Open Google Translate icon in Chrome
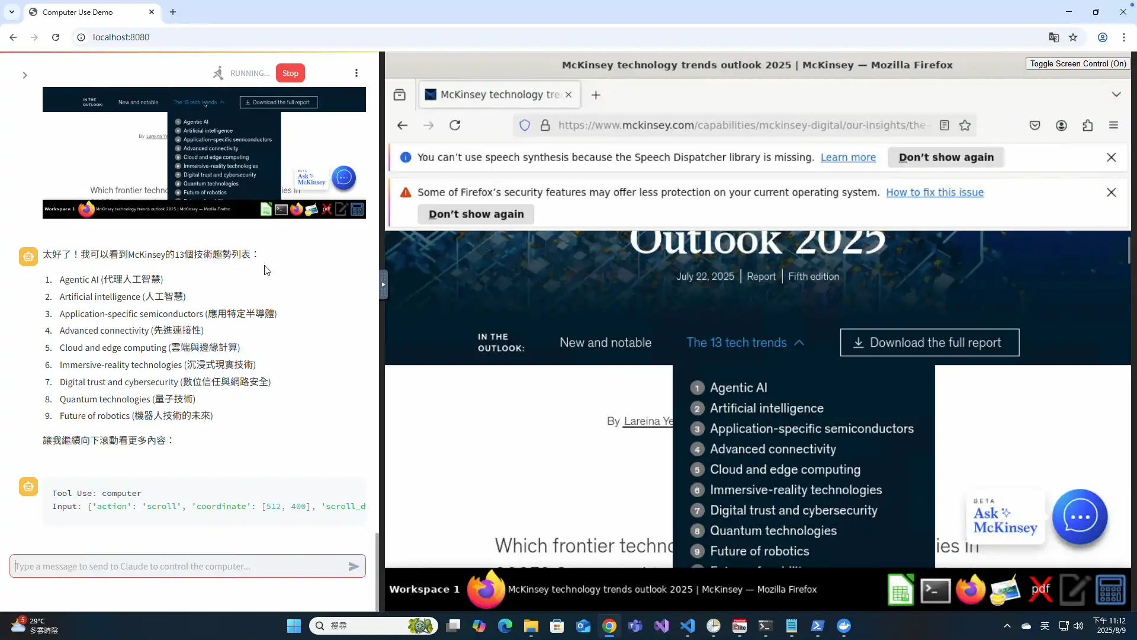This screenshot has width=1137, height=640. click(1054, 37)
